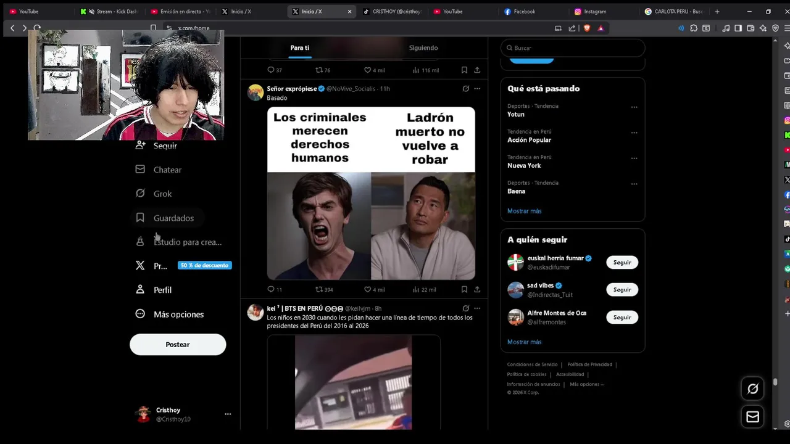Viewport: 790px width, 444px height.
Task: Share the post with 116 mil views
Action: click(477, 70)
